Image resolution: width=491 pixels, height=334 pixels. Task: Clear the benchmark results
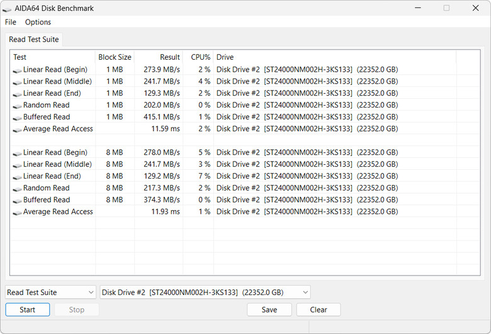pyautogui.click(x=319, y=309)
